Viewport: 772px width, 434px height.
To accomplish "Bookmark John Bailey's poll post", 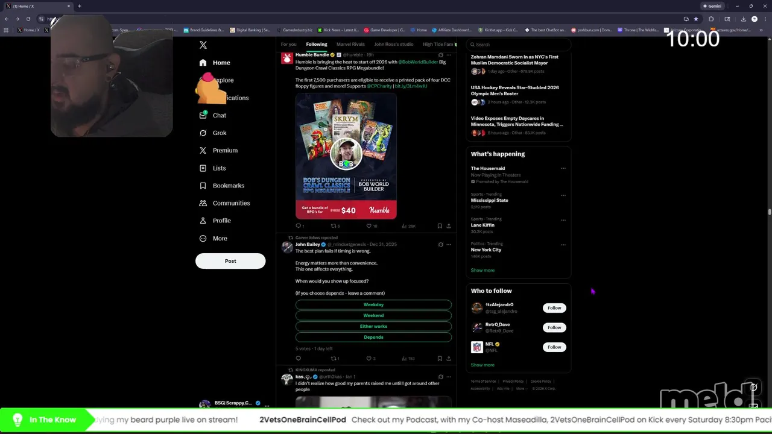I will coord(440,359).
